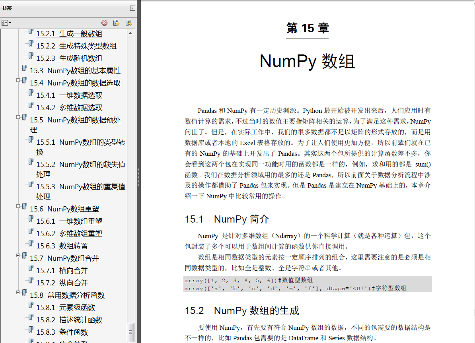Click the chapter heading 第 15 章

point(308,28)
